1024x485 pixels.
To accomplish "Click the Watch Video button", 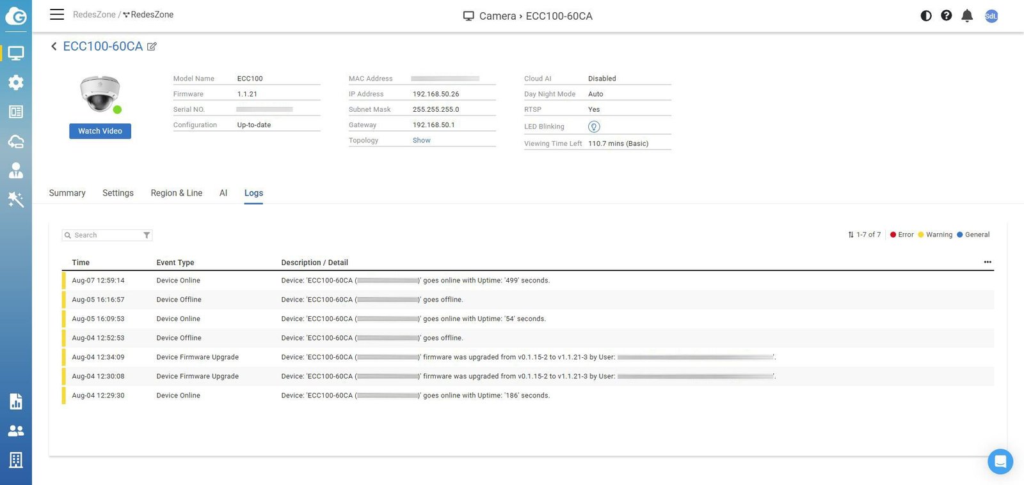I will point(100,131).
